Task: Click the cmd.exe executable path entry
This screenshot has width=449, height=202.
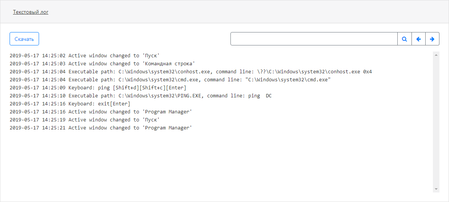Action: click(170, 80)
